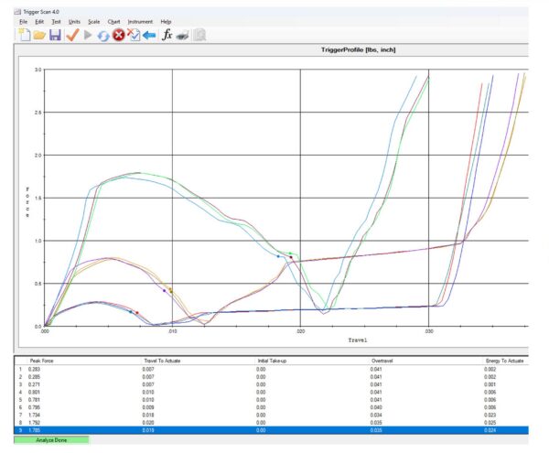The height and width of the screenshot is (453, 549).
Task: Open the Units menu
Action: pos(74,21)
